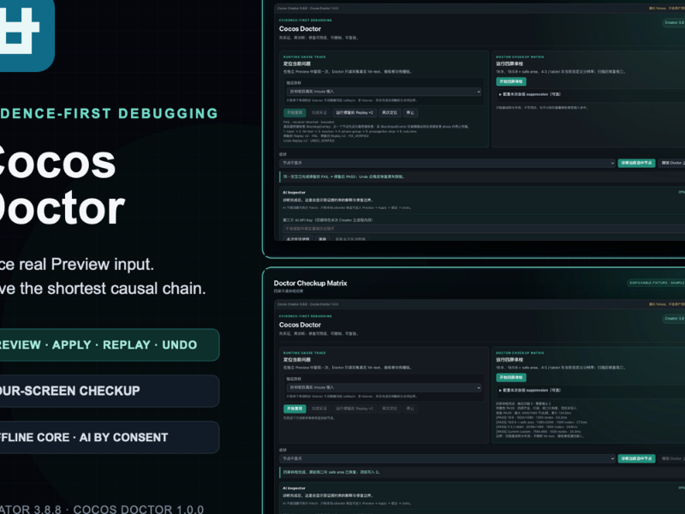The width and height of the screenshot is (685, 514).
Task: Click the Disposable Fixture Sample badge
Action: point(656,283)
